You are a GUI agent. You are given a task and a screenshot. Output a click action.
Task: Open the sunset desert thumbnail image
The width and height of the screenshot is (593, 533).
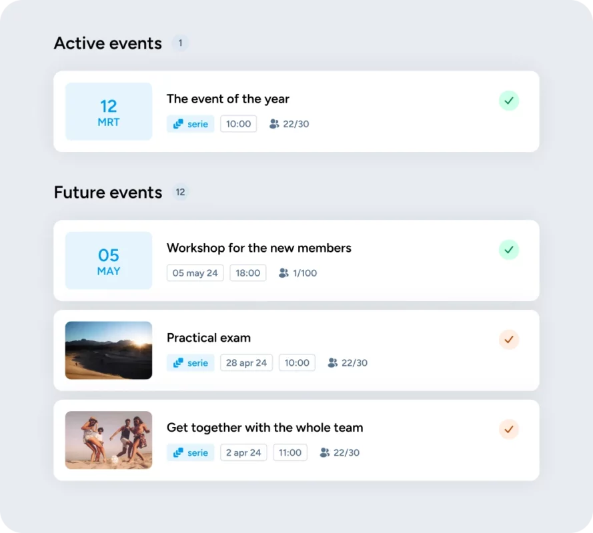pos(109,350)
